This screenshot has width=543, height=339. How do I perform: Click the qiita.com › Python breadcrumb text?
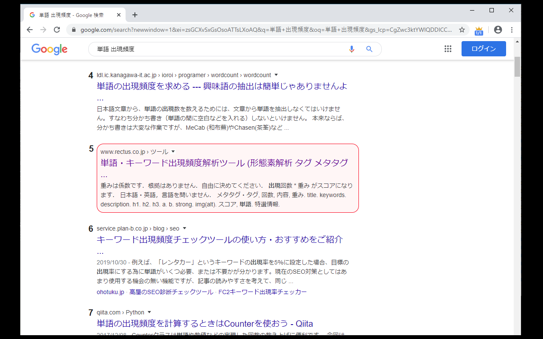click(120, 312)
